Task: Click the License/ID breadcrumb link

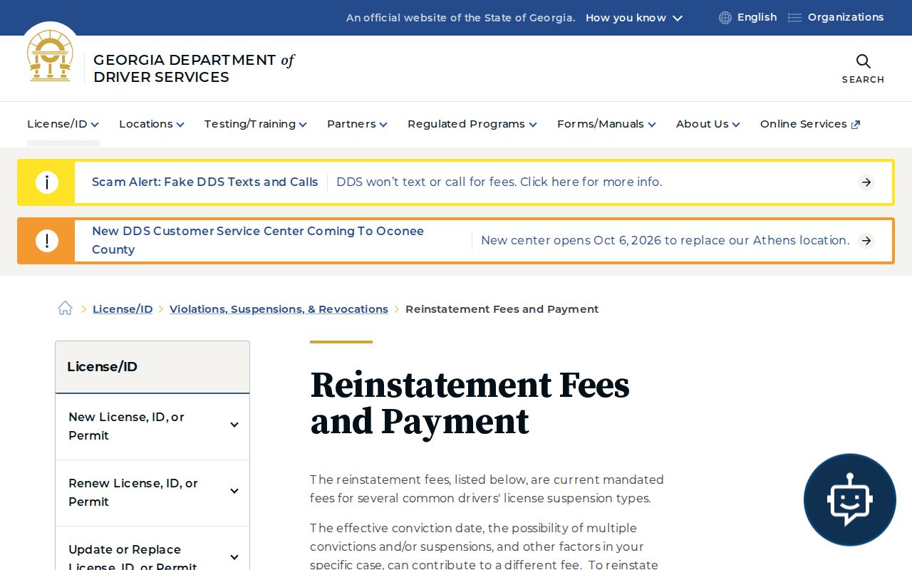Action: (x=123, y=309)
